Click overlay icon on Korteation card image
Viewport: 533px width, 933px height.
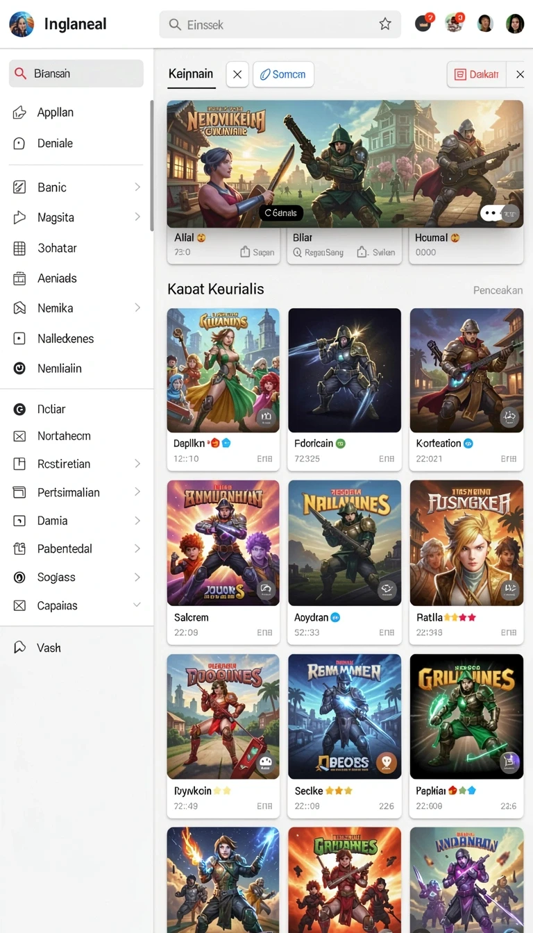[x=509, y=417]
